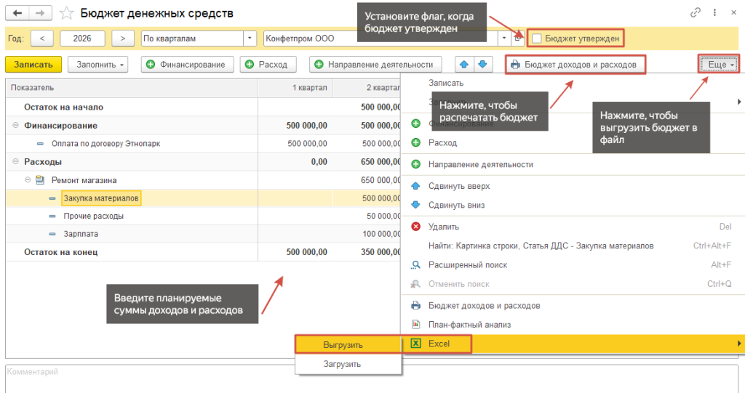Print via Бюджет доходов и расходов toolbar button
The height and width of the screenshot is (393, 745).
[x=575, y=65]
